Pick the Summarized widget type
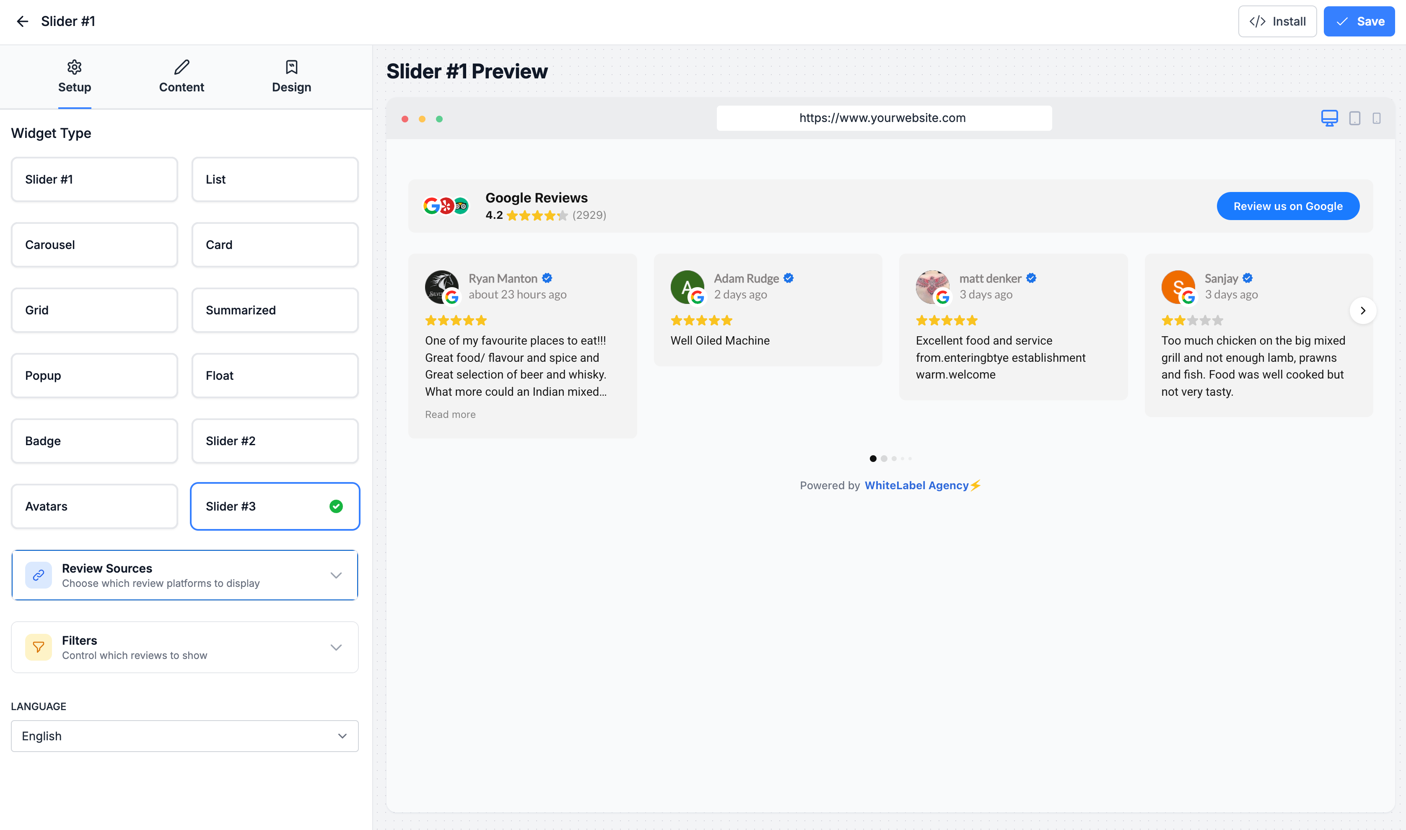This screenshot has width=1406, height=830. 275,310
